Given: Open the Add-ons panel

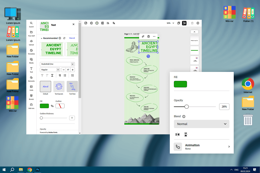Looking at the screenshot, I should (x=31, y=106).
